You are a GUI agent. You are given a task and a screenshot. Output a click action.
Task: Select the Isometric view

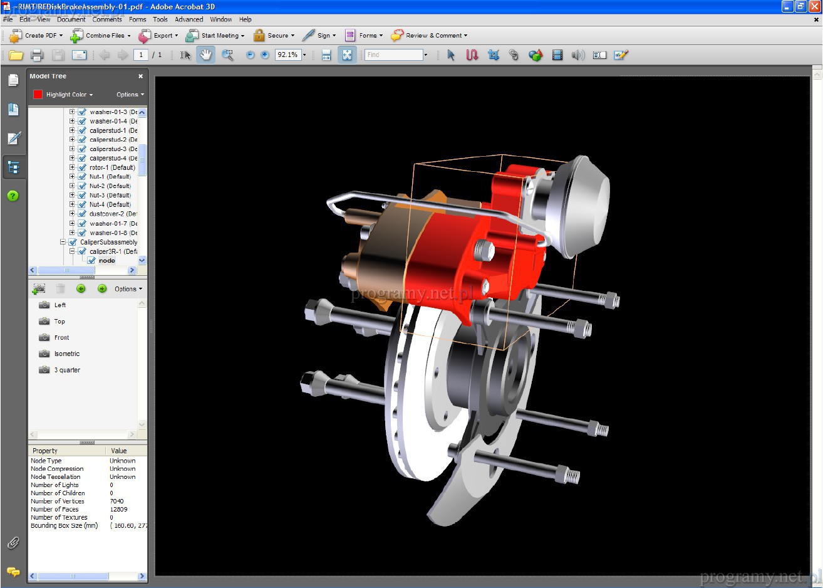point(67,354)
